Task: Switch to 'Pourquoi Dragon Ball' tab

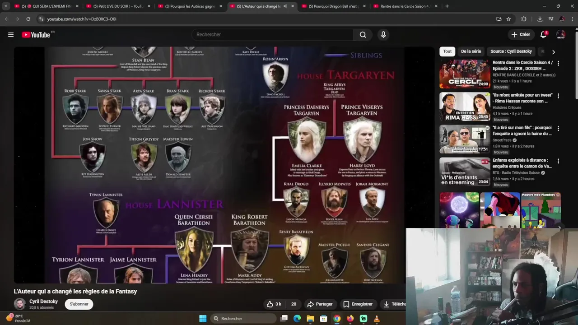Action: click(x=333, y=6)
